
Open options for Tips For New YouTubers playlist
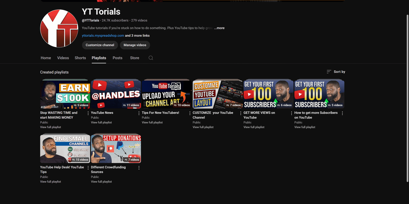click(x=190, y=113)
